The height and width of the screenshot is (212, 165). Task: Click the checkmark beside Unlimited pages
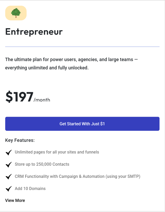(9, 152)
